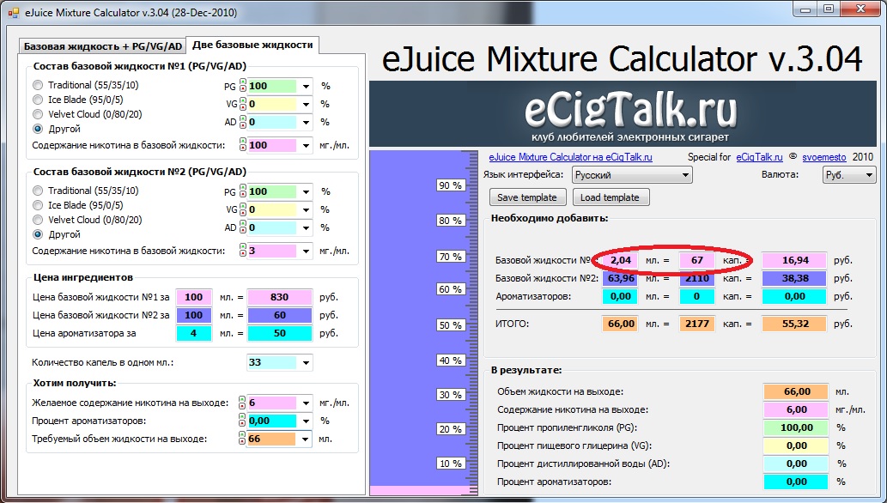This screenshot has height=503, width=887.
Task: Increase base №1 AD percent using green arrow
Action: coord(243,118)
